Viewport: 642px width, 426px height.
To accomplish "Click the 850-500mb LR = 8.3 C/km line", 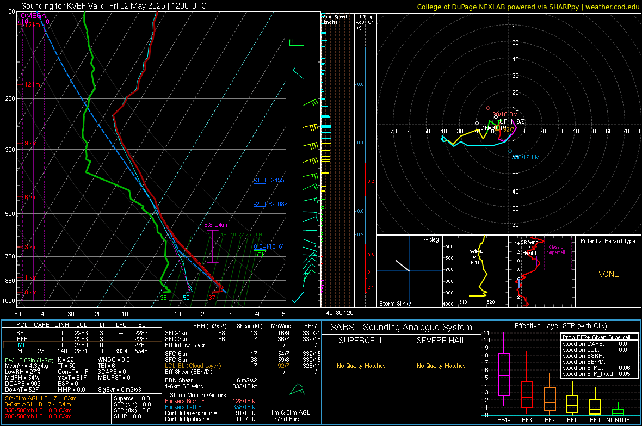I will [38, 410].
